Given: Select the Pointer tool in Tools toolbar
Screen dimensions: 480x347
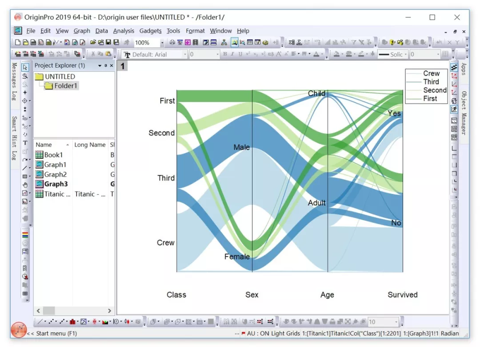Looking at the screenshot, I should tap(25, 67).
